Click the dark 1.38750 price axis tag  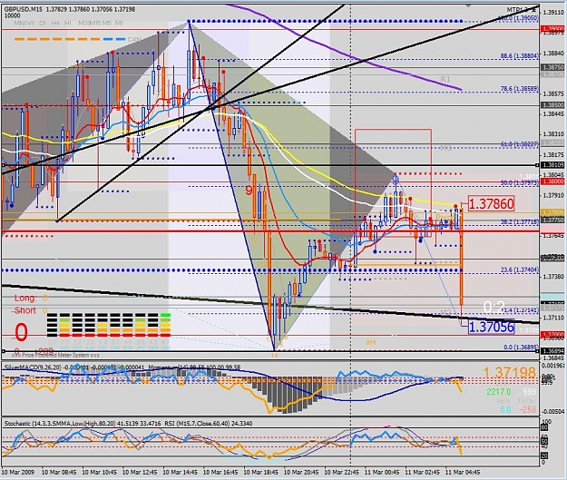point(552,67)
